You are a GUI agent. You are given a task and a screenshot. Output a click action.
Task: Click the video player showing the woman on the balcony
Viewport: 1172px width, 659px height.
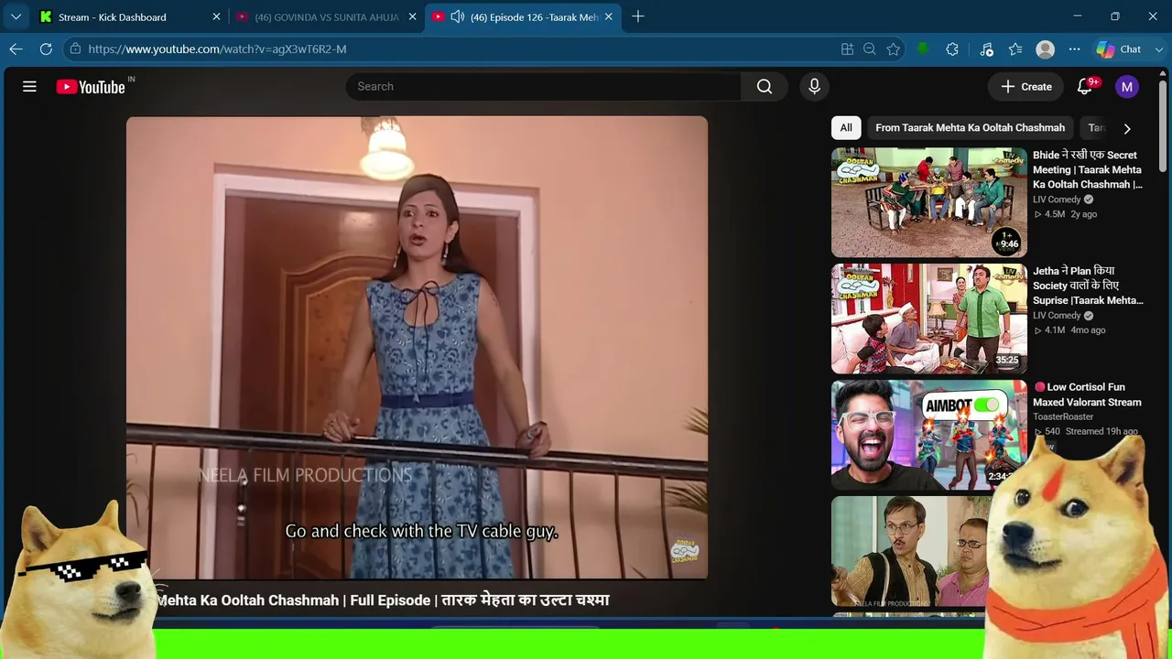(417, 348)
